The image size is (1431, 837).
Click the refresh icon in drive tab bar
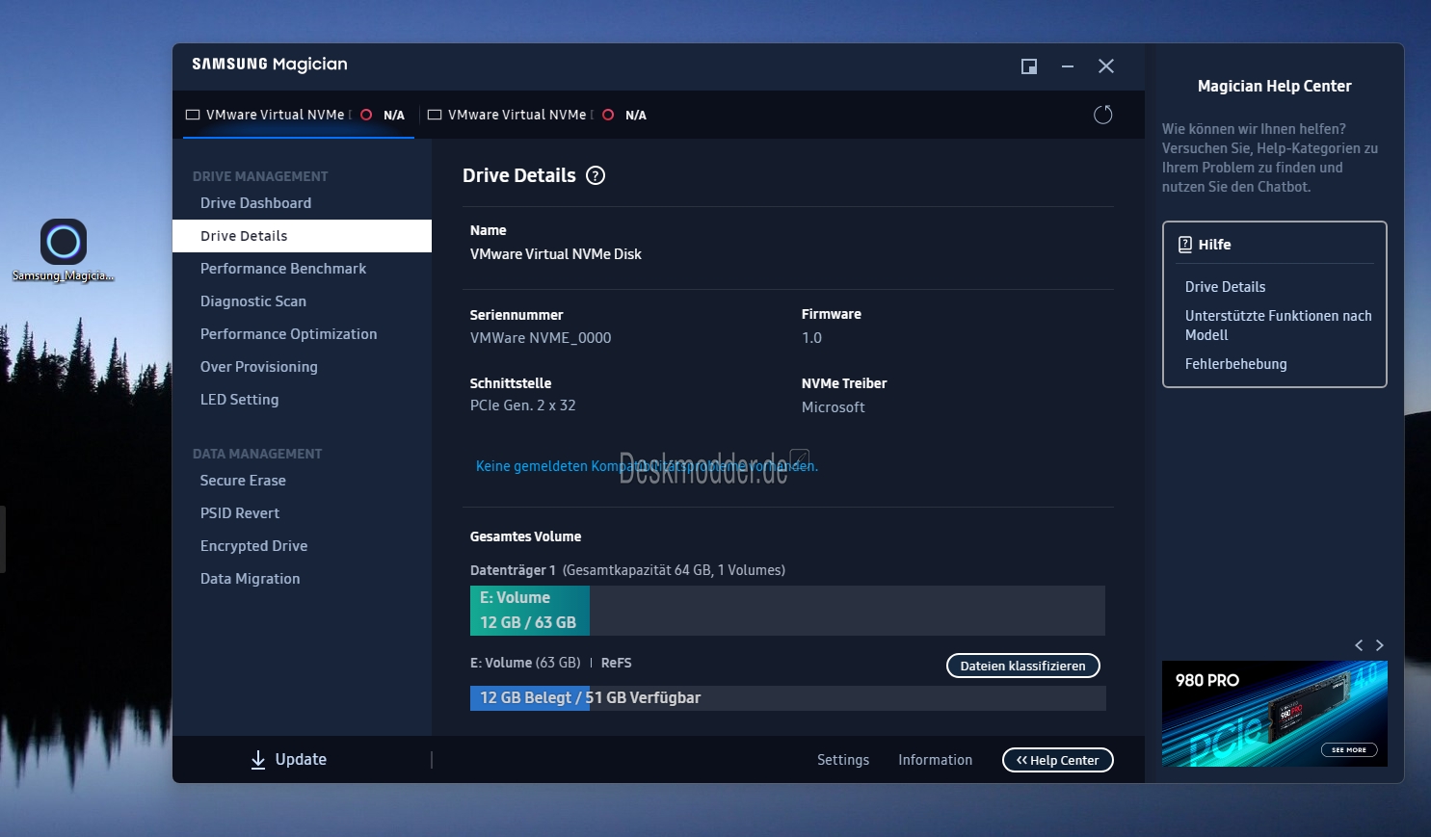pyautogui.click(x=1103, y=115)
